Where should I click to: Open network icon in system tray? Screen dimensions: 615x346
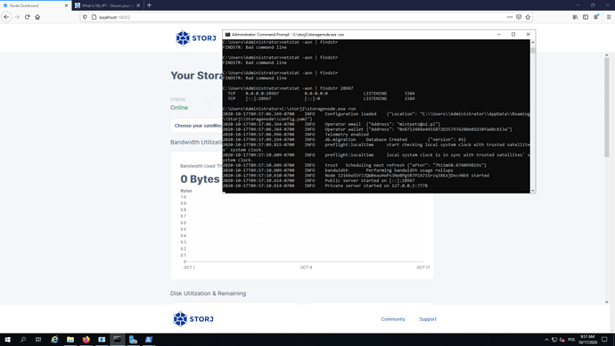[554, 340]
